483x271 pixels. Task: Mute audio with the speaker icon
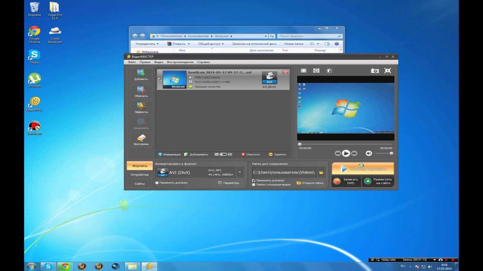tap(369, 153)
